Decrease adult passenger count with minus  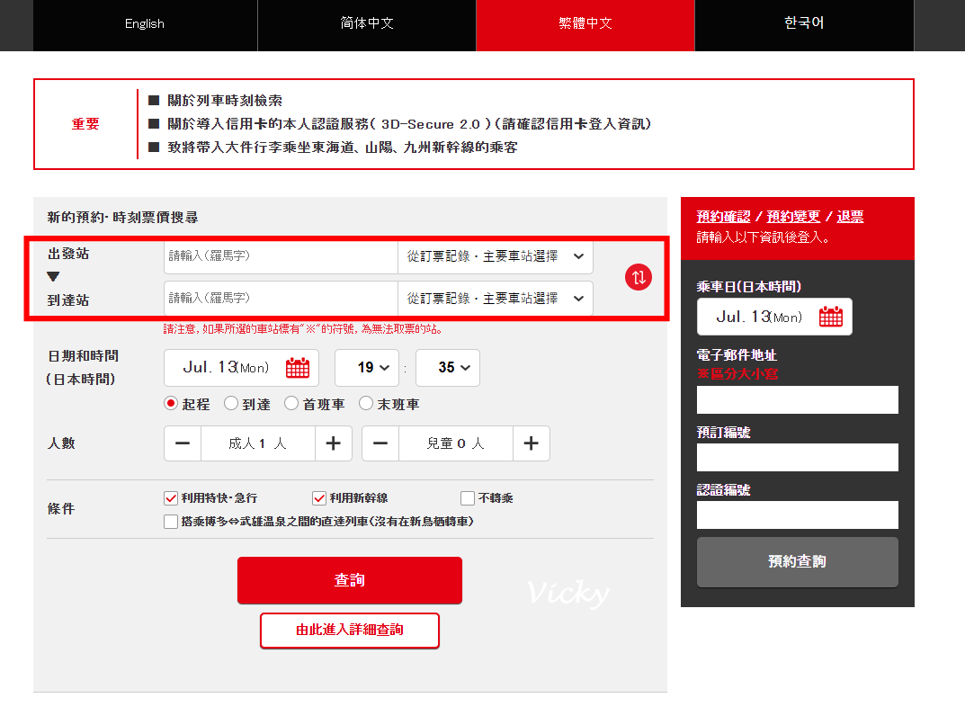[183, 443]
